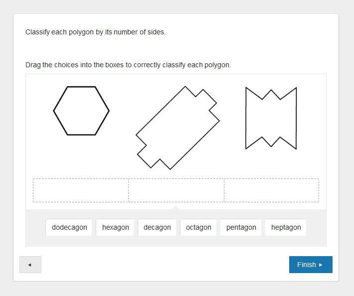
Task: Click gray tray area right of heptagon
Action: 316,228
